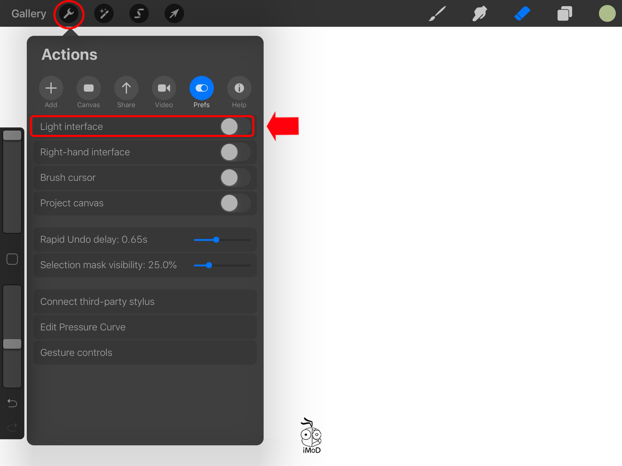Turn on Right-hand interface
Viewport: 622px width, 466px height.
click(x=235, y=152)
